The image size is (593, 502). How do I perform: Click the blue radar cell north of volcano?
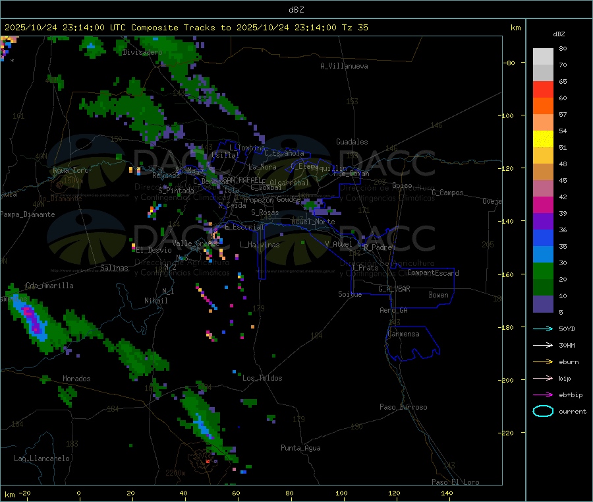tap(202, 425)
